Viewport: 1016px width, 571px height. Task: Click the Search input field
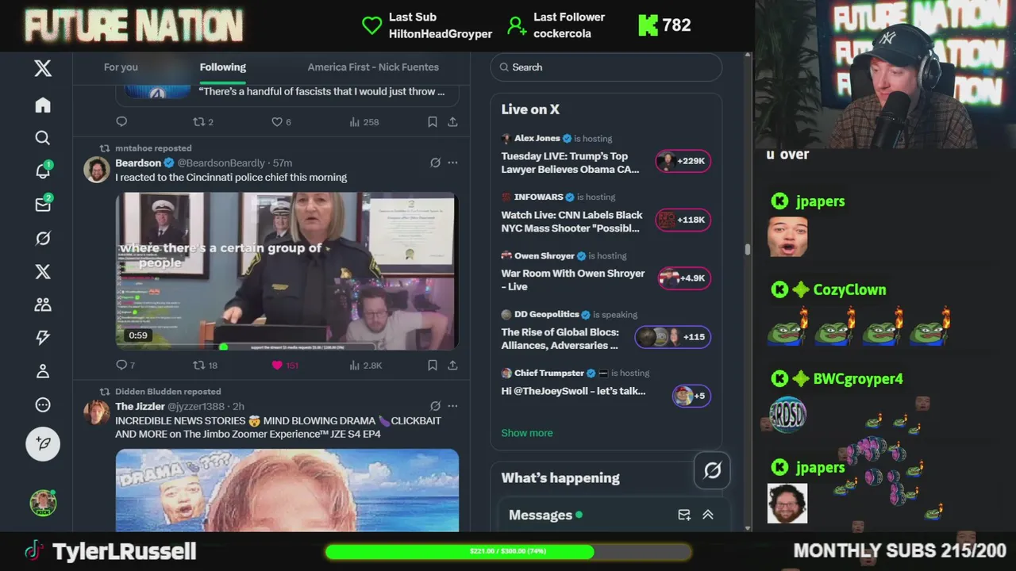pyautogui.click(x=606, y=67)
